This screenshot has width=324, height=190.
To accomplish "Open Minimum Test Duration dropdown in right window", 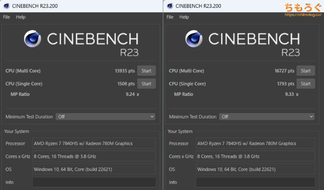I will (267, 117).
